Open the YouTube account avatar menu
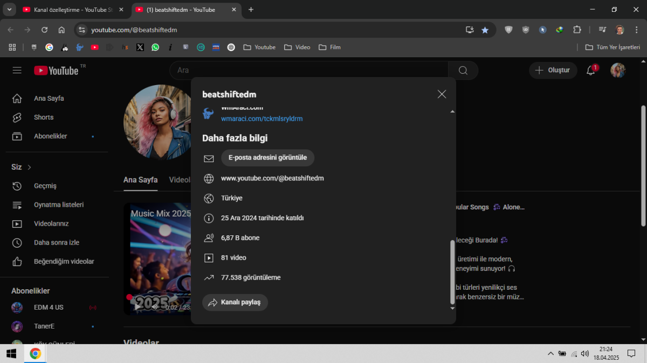 618,71
